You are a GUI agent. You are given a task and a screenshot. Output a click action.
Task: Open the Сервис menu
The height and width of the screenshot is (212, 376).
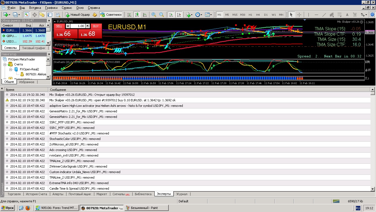67,8
